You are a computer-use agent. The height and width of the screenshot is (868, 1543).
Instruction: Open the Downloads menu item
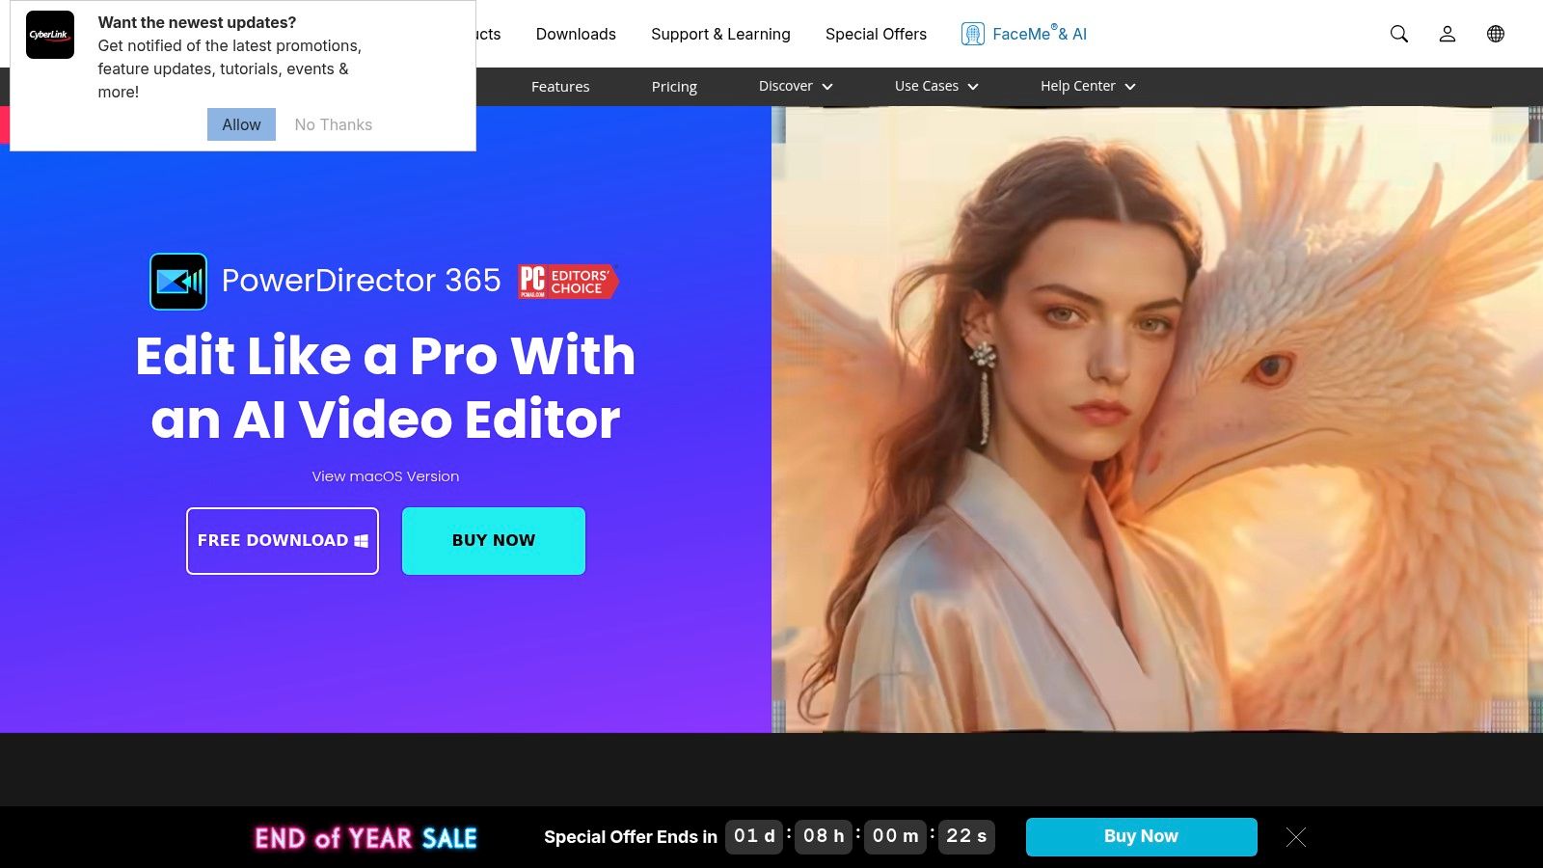[576, 34]
